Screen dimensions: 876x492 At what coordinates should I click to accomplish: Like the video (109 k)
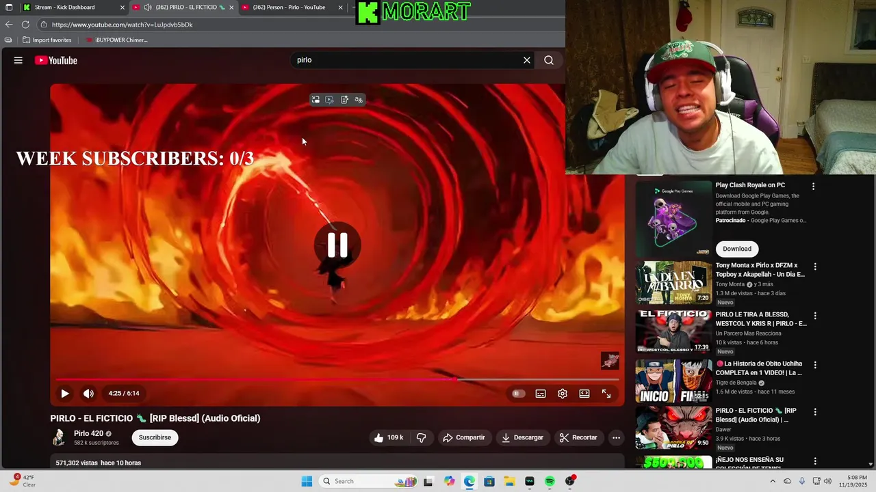pyautogui.click(x=389, y=437)
